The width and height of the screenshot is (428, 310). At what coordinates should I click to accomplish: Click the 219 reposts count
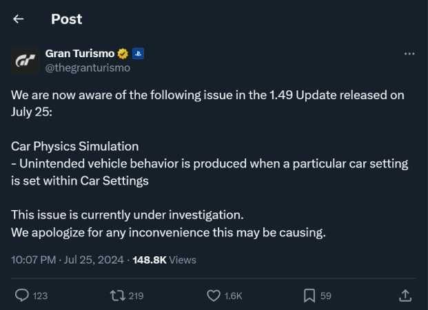pyautogui.click(x=136, y=296)
